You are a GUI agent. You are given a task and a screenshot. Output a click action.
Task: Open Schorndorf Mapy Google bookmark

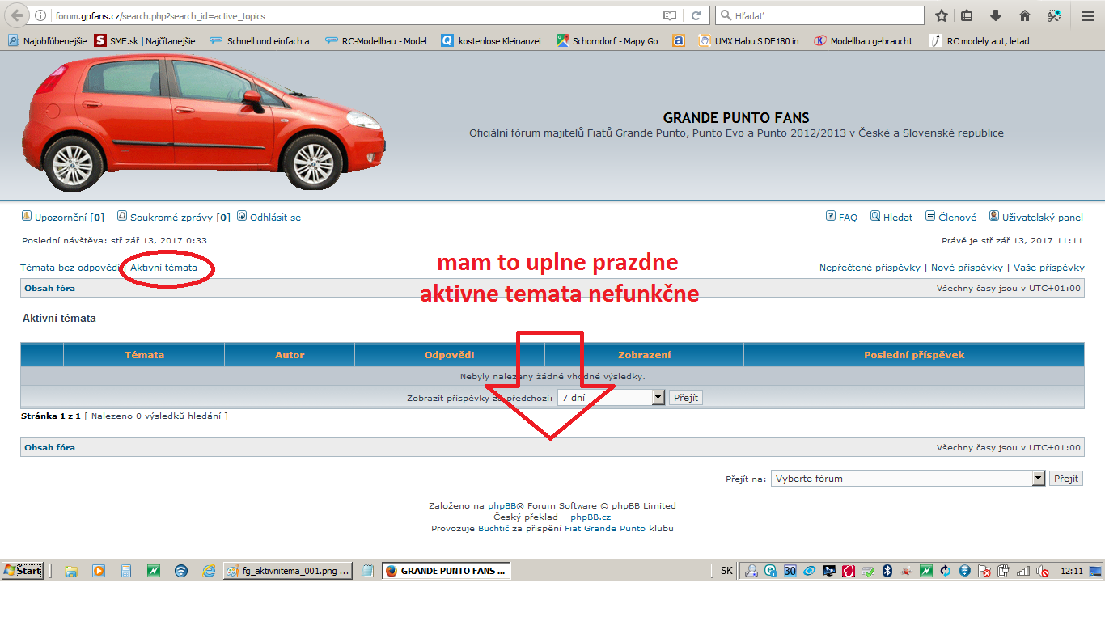click(x=612, y=40)
